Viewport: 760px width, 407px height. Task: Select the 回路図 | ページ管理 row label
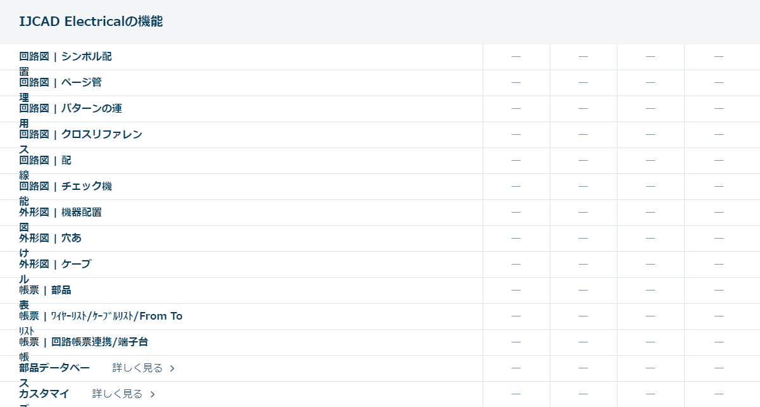[60, 83]
